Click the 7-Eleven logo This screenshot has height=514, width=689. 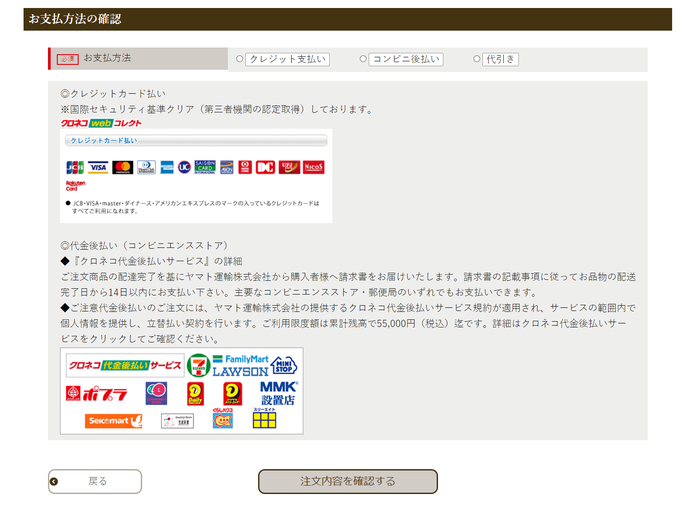[198, 366]
